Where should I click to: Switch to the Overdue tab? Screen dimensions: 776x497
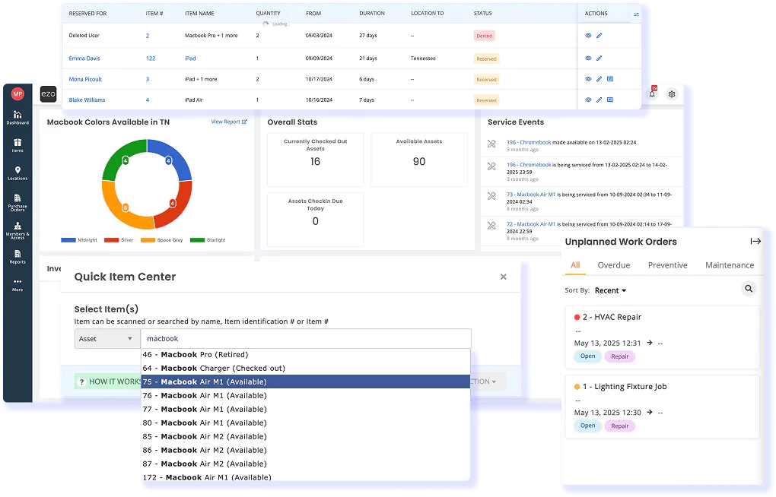[613, 265]
